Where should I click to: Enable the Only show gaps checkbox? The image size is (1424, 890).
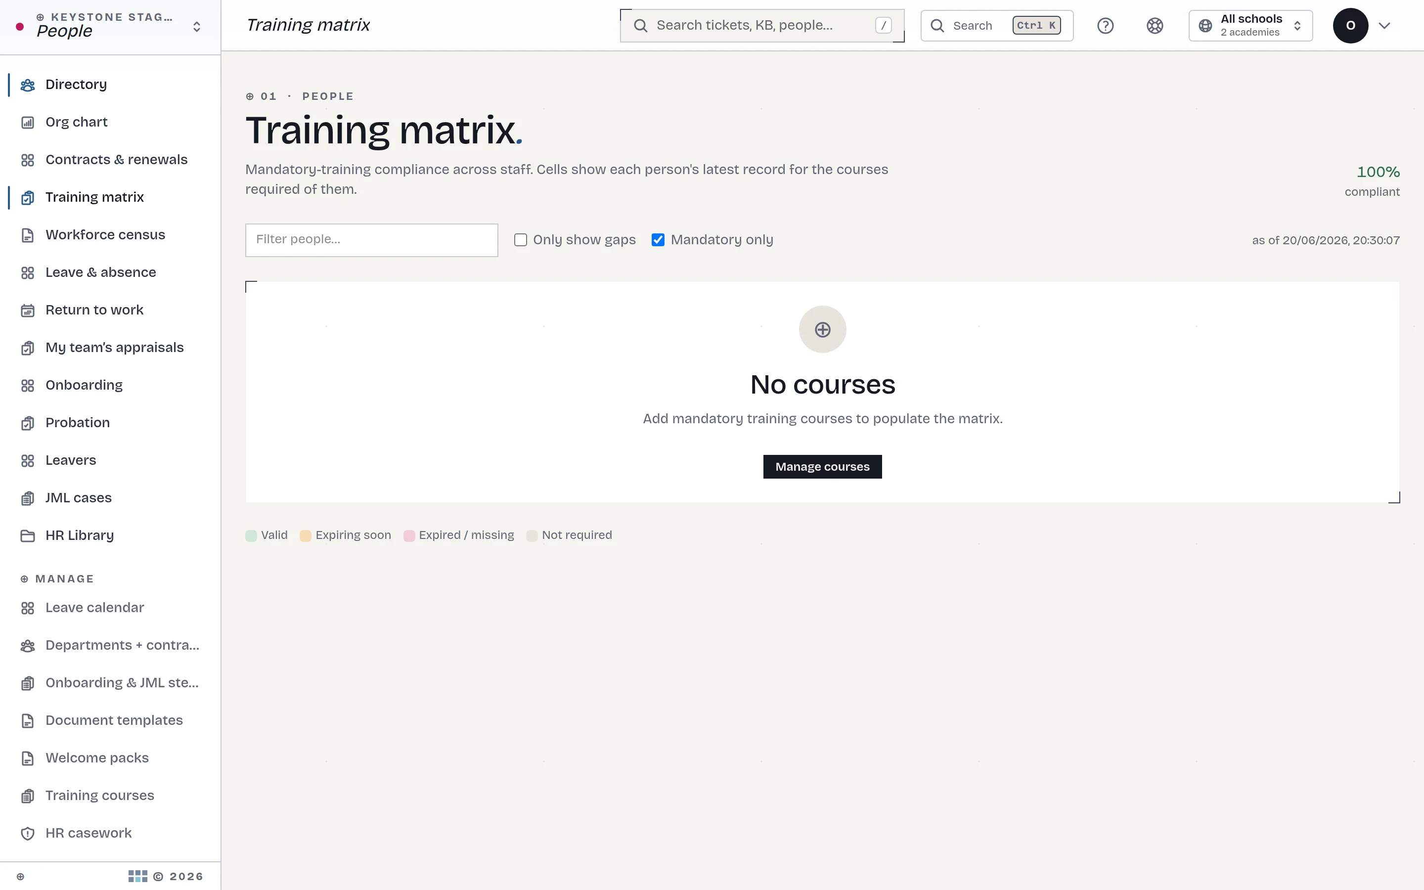(521, 240)
